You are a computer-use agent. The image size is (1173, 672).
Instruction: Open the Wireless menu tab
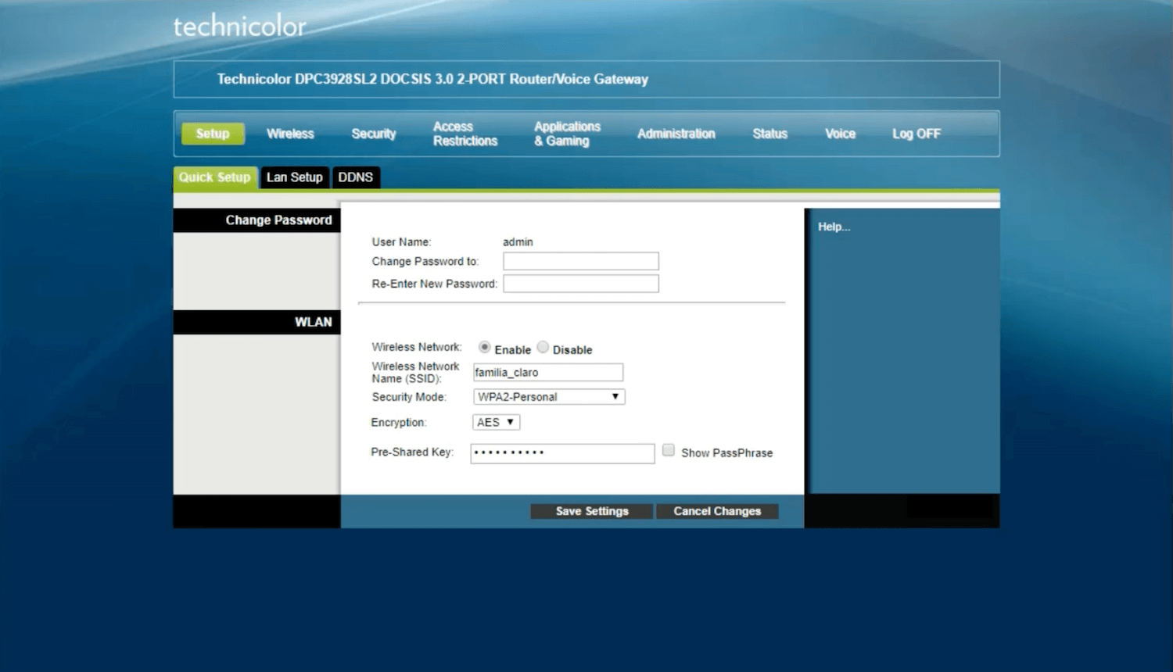pyautogui.click(x=290, y=134)
